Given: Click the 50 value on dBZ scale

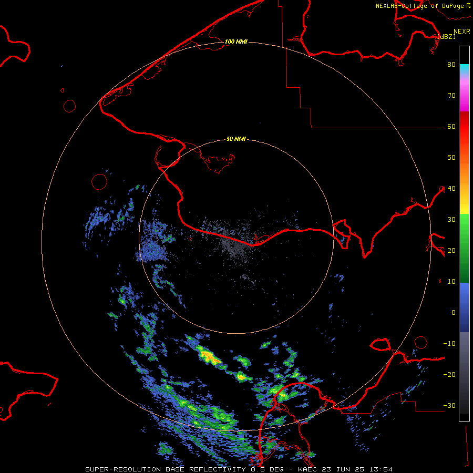Looking at the screenshot, I should click(451, 158).
